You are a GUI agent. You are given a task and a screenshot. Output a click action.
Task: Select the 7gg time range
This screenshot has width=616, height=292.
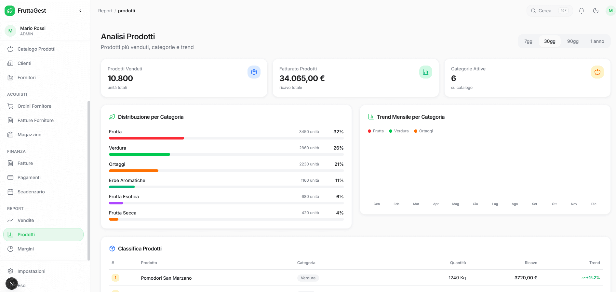(x=528, y=41)
